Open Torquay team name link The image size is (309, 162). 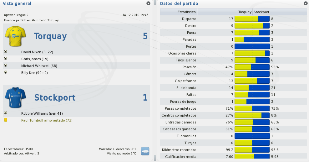click(x=50, y=36)
